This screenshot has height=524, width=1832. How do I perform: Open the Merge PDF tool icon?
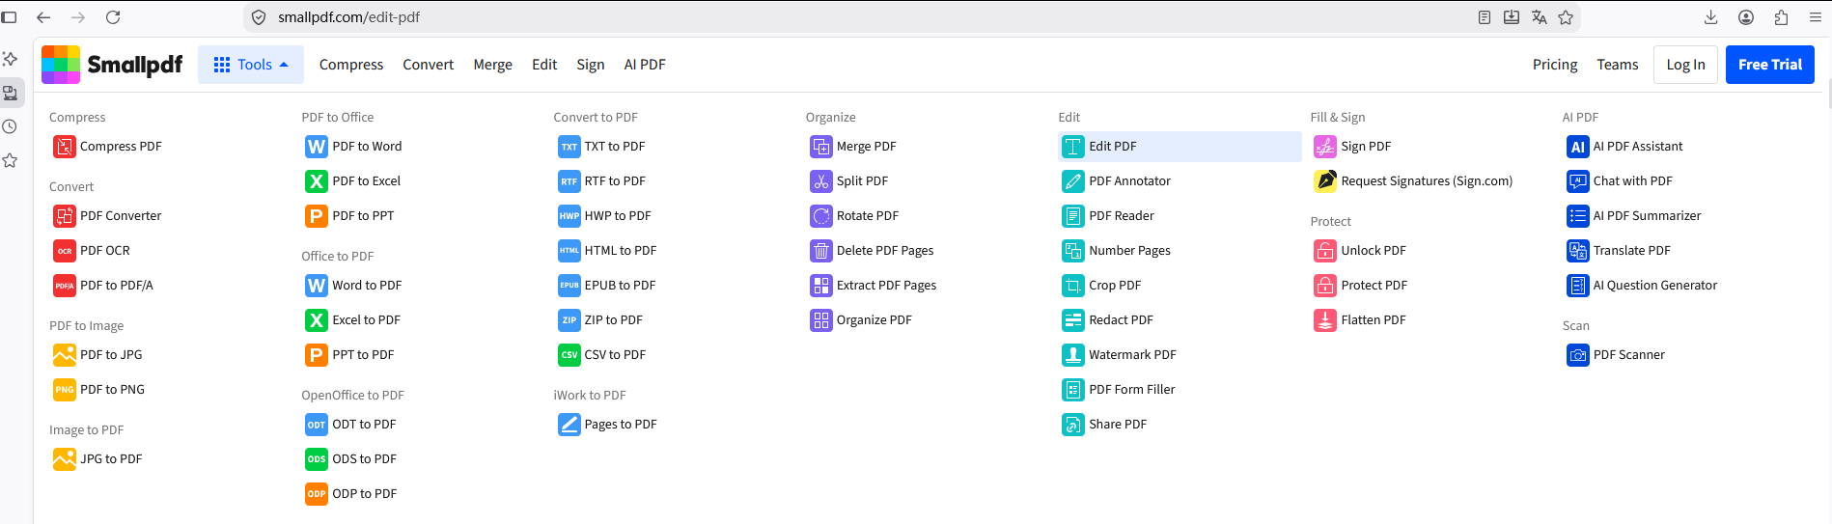pos(821,147)
